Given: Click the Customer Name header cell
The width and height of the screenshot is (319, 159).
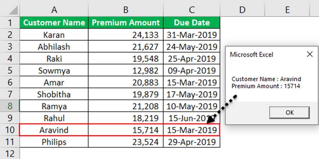Looking at the screenshot, I should point(54,22).
